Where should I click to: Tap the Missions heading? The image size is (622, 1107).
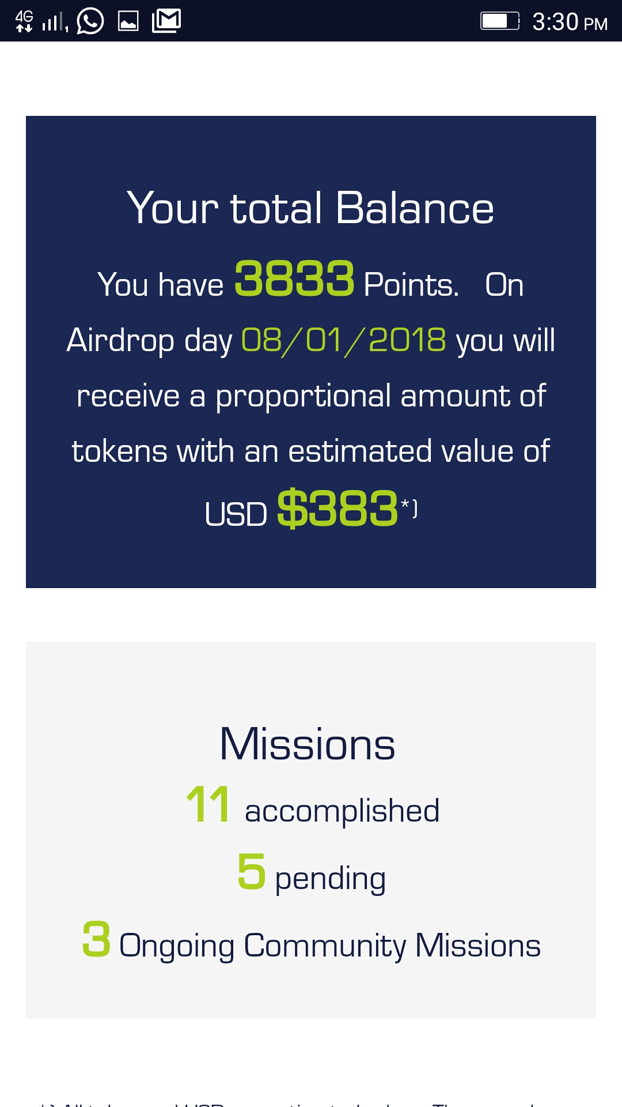click(x=308, y=744)
